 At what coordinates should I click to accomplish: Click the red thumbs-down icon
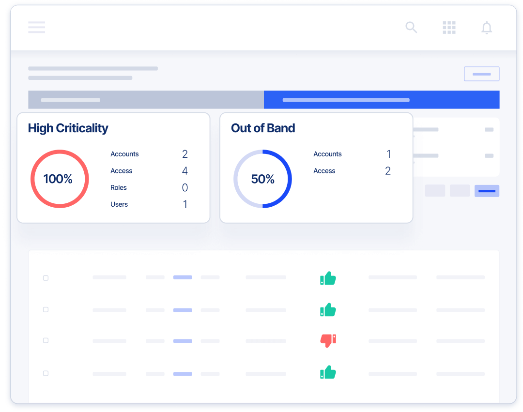tap(328, 340)
